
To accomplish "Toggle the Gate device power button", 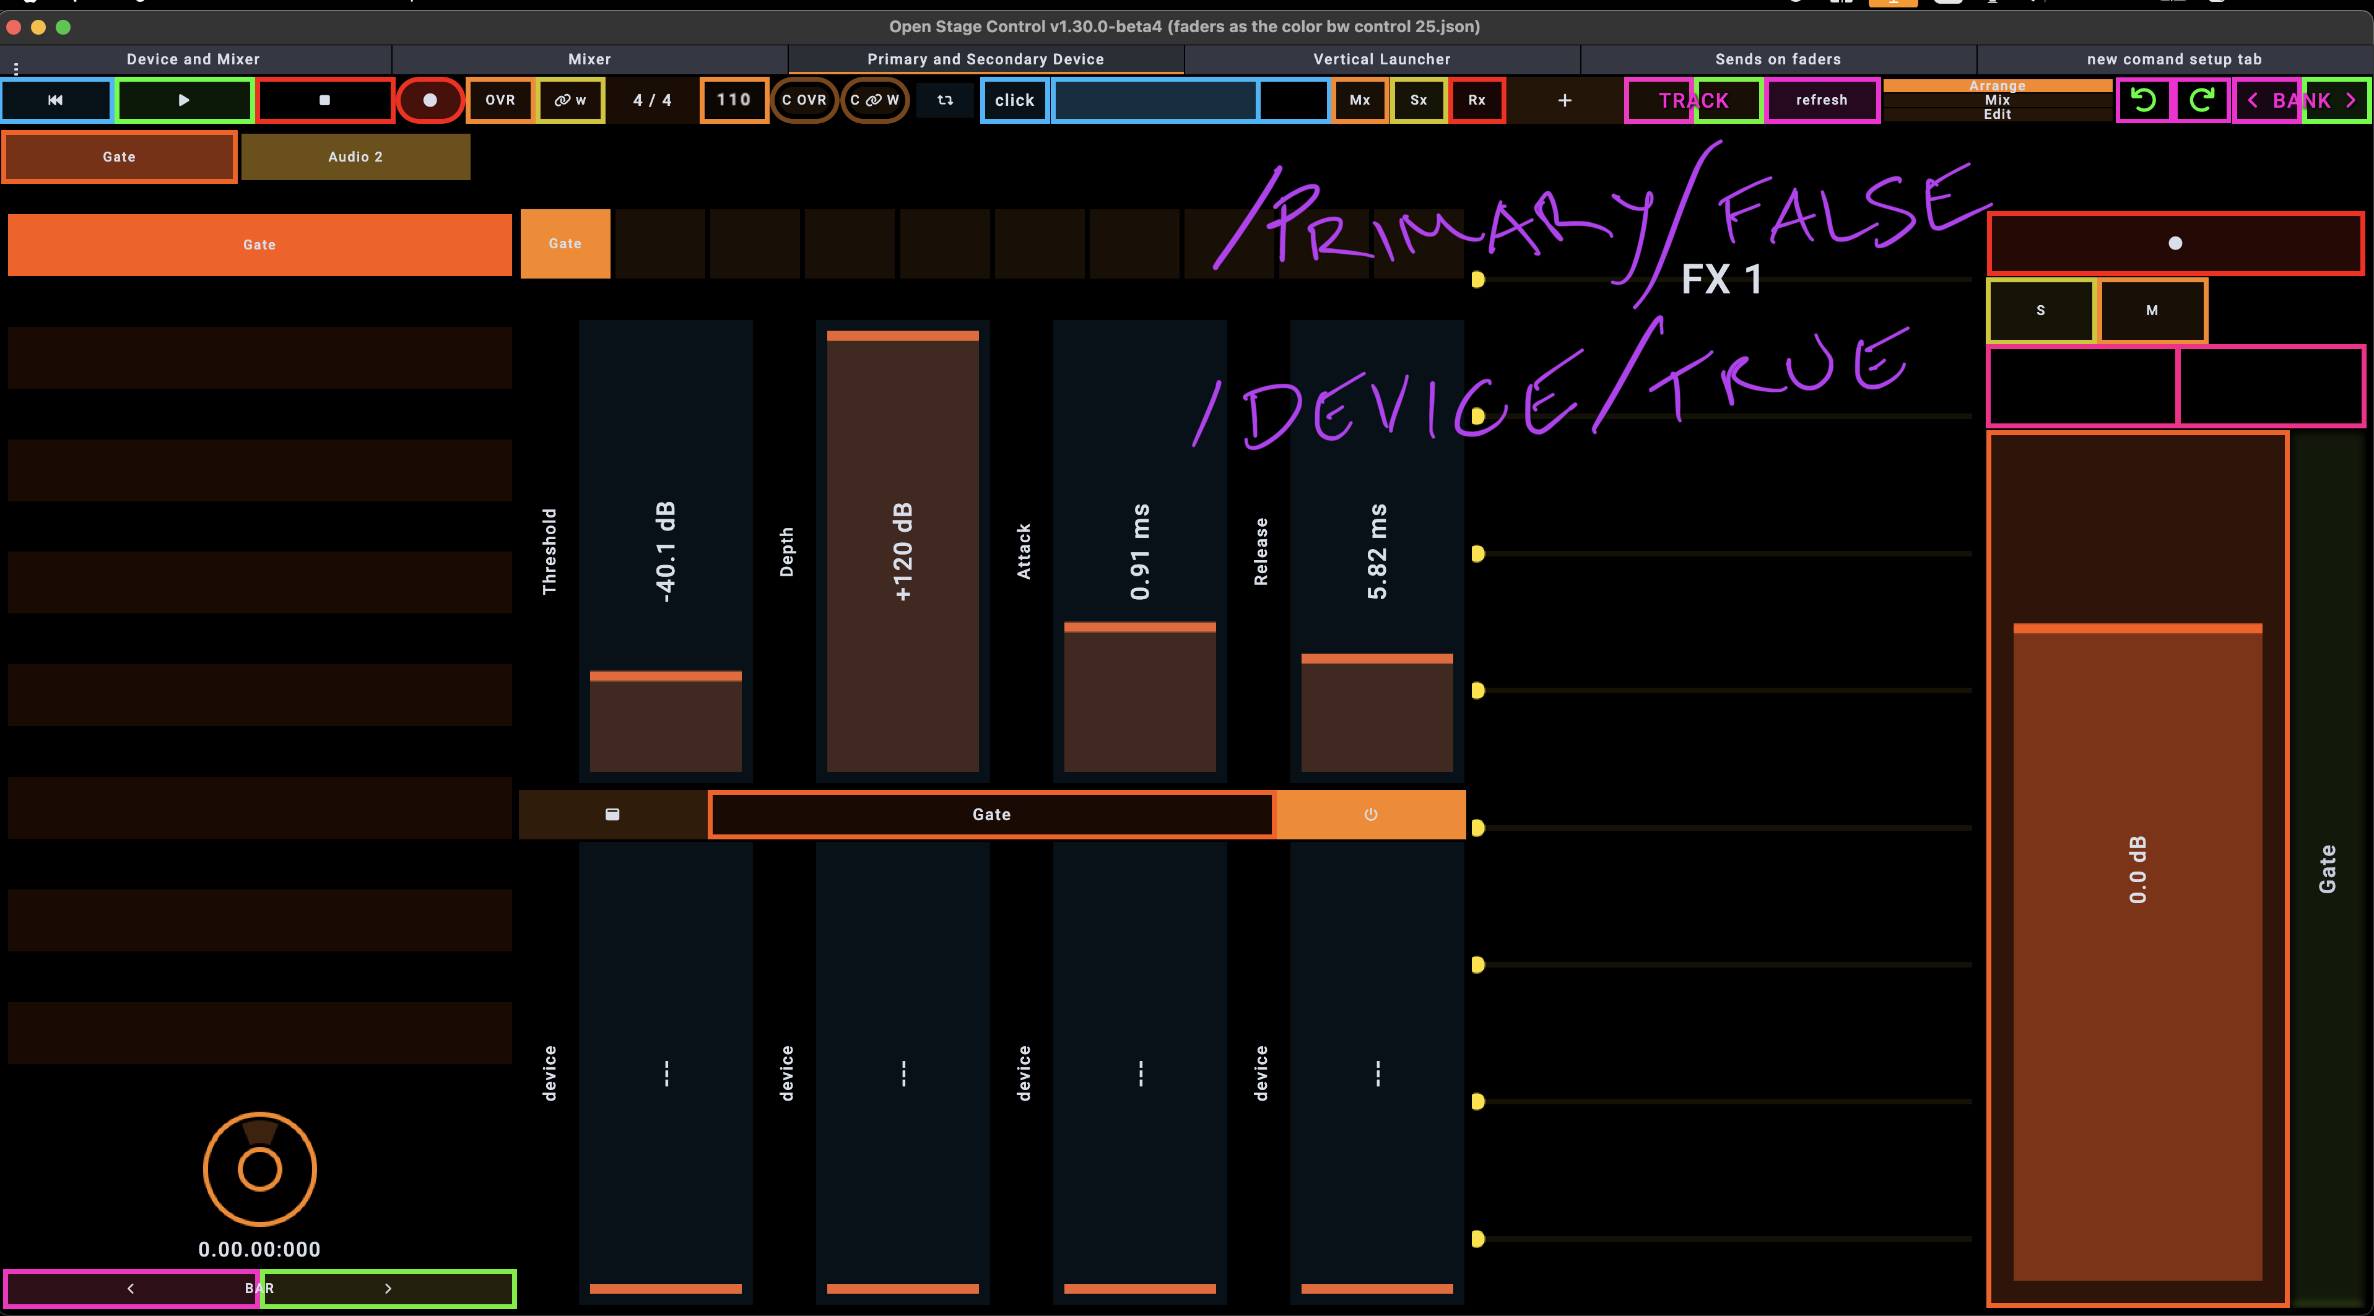I will [1370, 814].
